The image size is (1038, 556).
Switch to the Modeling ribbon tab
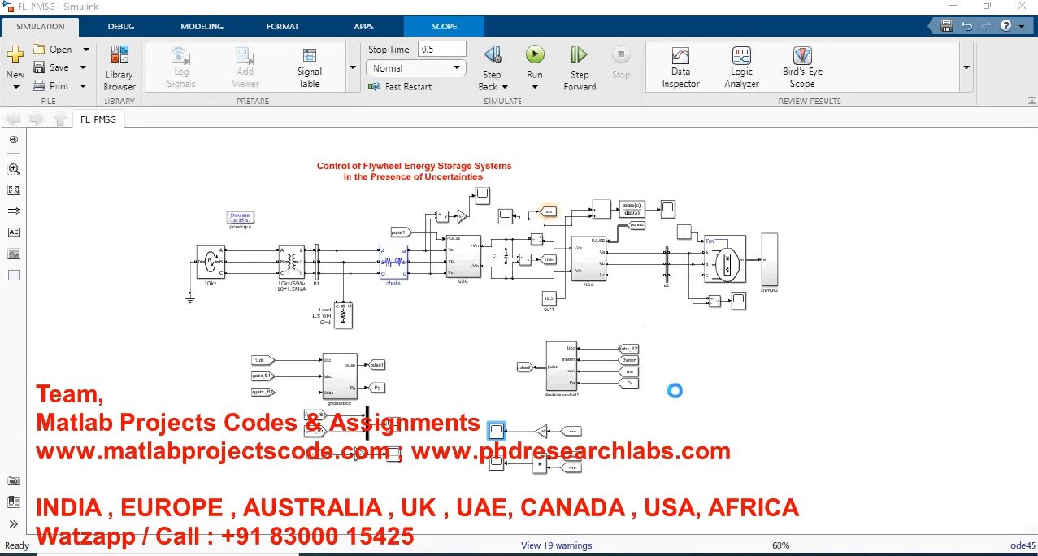pyautogui.click(x=202, y=26)
